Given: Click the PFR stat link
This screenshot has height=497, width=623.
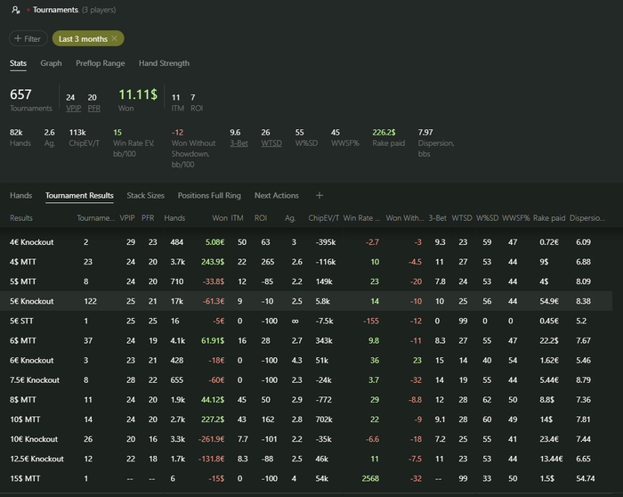Looking at the screenshot, I should tap(93, 108).
